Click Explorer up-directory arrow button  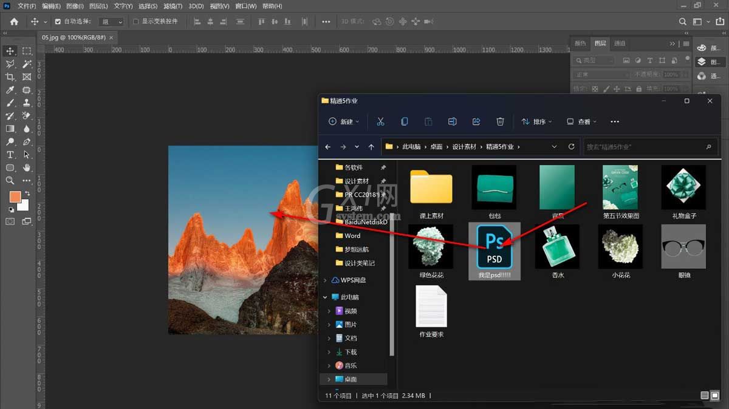tap(371, 147)
